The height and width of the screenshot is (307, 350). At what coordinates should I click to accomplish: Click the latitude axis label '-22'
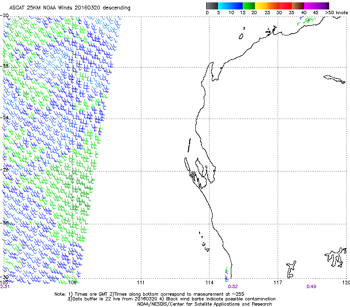coord(5,66)
